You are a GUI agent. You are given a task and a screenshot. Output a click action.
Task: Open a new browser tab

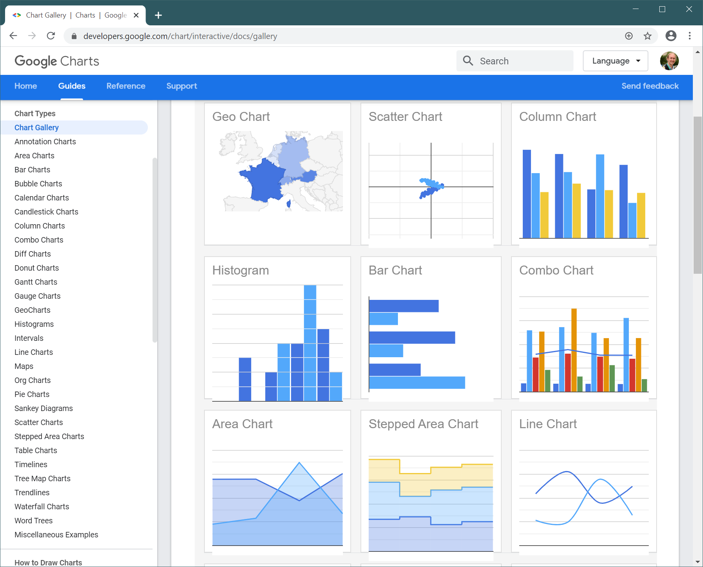(x=158, y=15)
